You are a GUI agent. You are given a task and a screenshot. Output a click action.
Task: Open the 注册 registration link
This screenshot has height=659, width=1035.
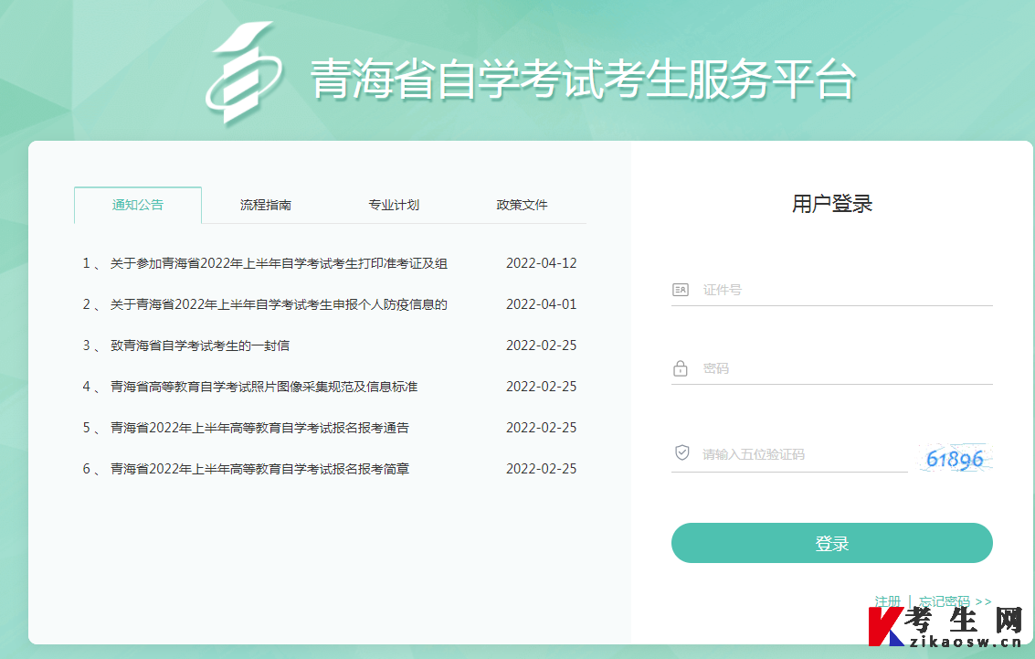(888, 601)
